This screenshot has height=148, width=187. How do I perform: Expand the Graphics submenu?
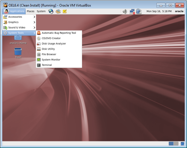pyautogui.click(x=19, y=22)
